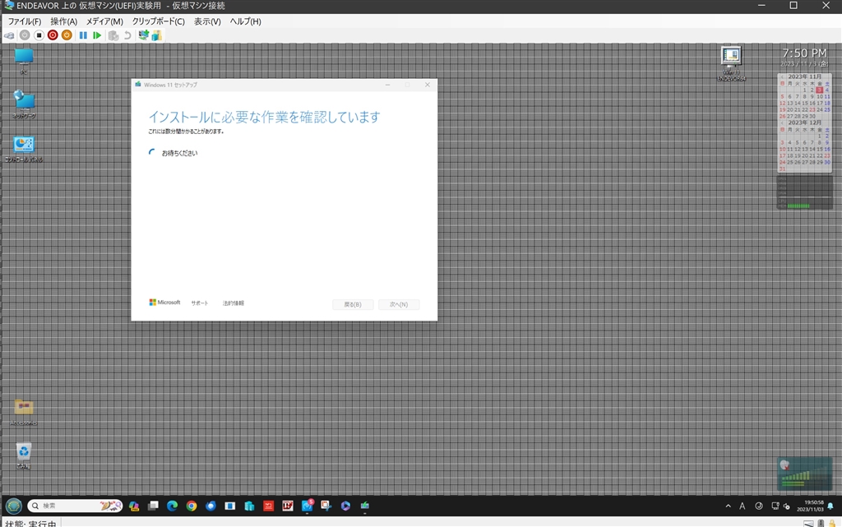This screenshot has width=842, height=527.
Task: Click the 戻る(B) button in Setup
Action: coord(353,304)
